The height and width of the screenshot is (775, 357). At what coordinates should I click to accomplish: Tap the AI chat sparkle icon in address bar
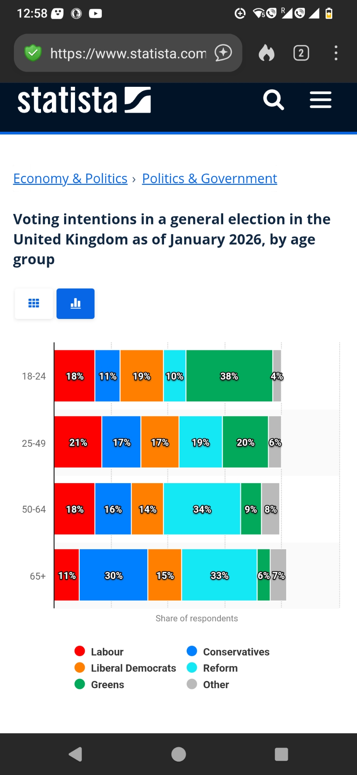point(223,53)
